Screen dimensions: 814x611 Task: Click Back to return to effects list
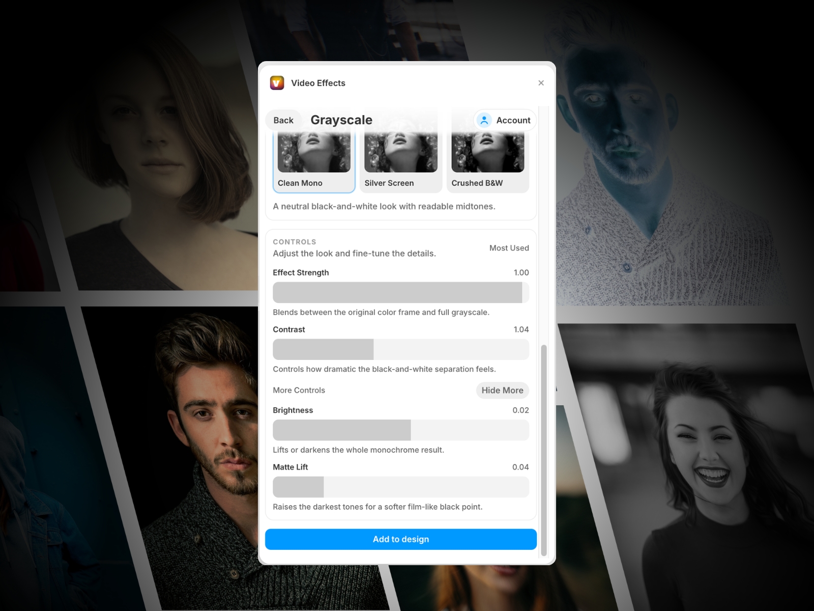283,120
